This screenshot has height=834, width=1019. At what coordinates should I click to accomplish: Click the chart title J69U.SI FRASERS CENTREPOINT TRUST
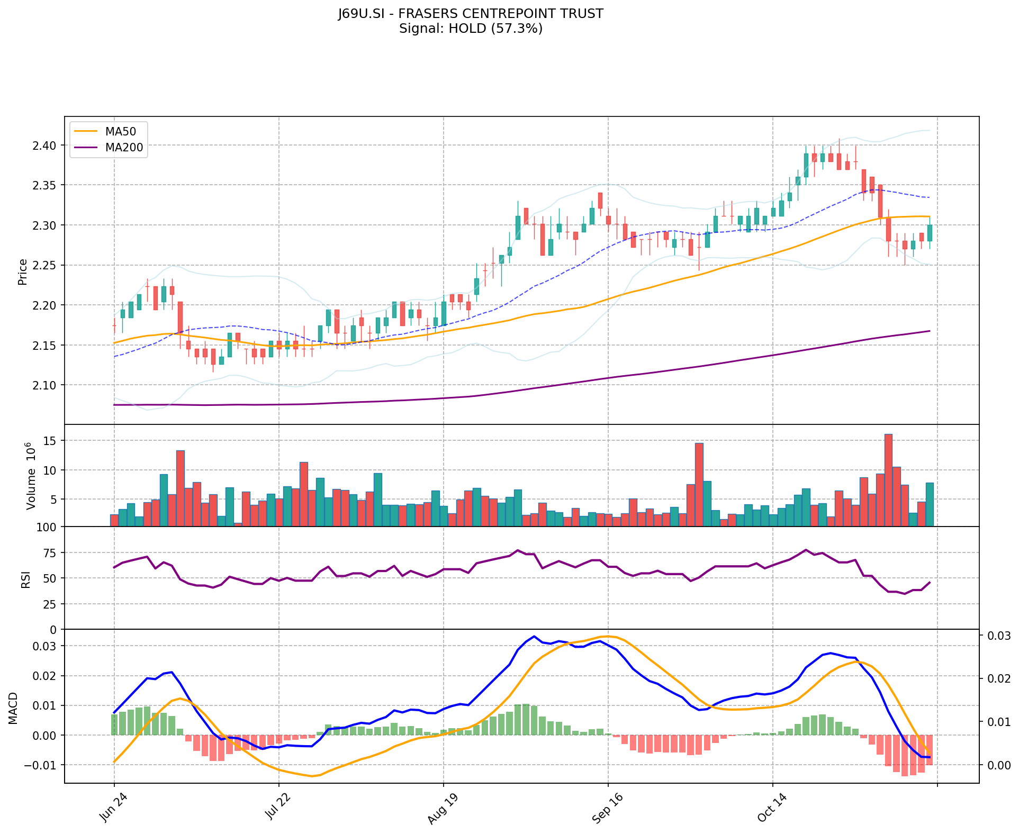pyautogui.click(x=471, y=14)
